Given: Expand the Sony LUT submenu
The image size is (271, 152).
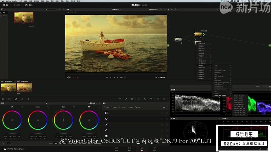Looking at the screenshot, I should [x=222, y=91].
